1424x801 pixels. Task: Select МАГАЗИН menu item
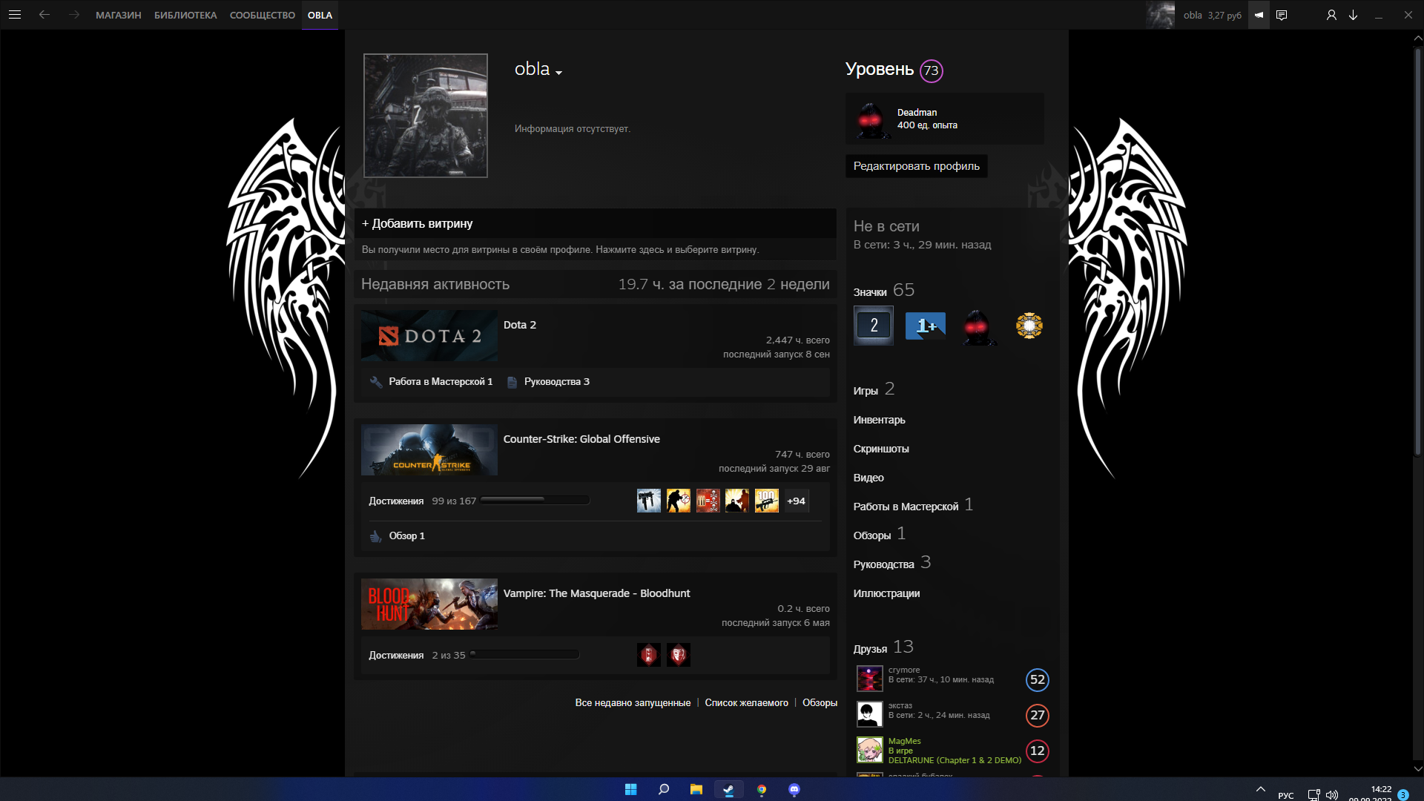pyautogui.click(x=116, y=15)
